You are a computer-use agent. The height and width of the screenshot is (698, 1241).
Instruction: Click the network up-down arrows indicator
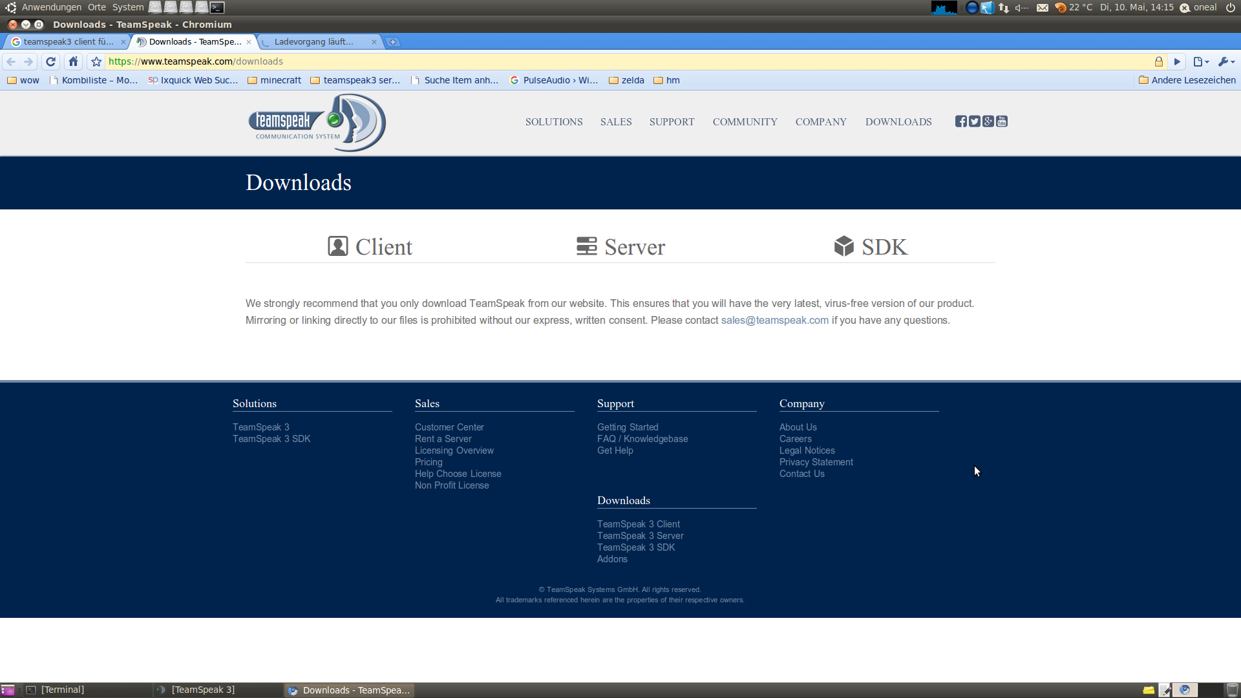tap(1004, 8)
